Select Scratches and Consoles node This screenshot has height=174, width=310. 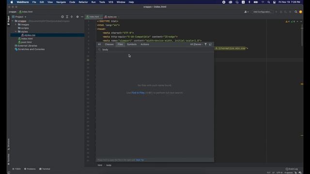coord(30,49)
